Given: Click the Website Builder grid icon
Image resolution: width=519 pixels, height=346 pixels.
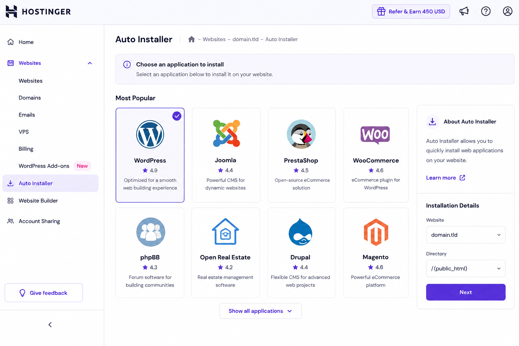Looking at the screenshot, I should coord(10,201).
